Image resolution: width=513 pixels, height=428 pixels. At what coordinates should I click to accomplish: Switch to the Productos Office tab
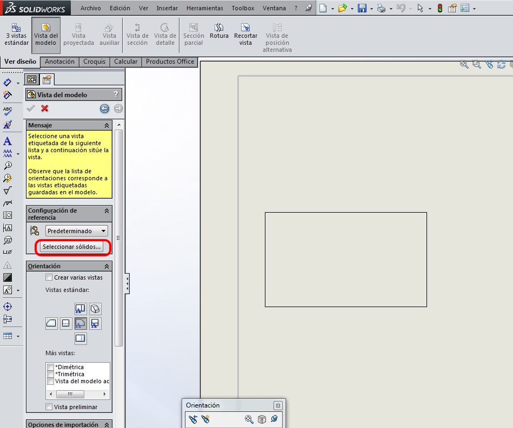[x=170, y=62]
